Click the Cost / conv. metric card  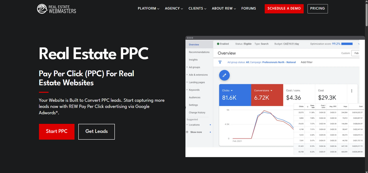click(x=299, y=95)
